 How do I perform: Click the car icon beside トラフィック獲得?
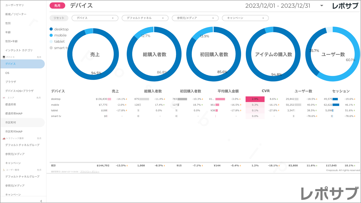4,138
